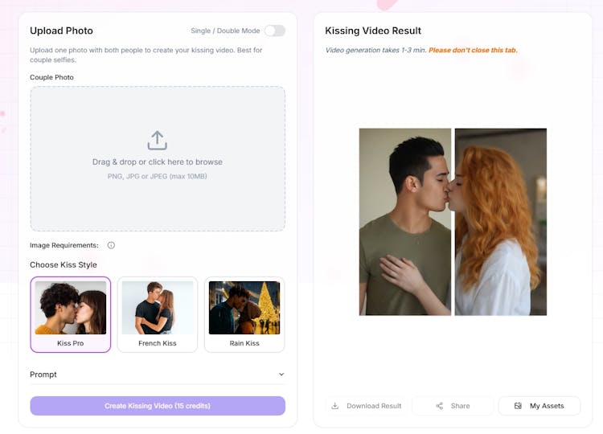Select the Rain Kiss style card
The width and height of the screenshot is (603, 434).
point(244,314)
